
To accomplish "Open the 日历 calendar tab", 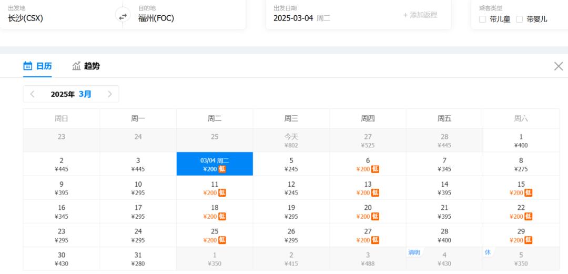I will pos(38,66).
